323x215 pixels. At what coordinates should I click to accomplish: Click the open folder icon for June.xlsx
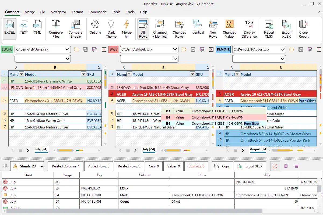(x=76, y=49)
